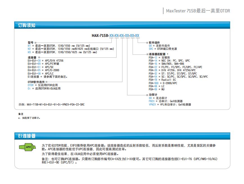Click footnote a. 如选择了功率计
Viewport: 244px width, 184px height.
tap(29, 118)
